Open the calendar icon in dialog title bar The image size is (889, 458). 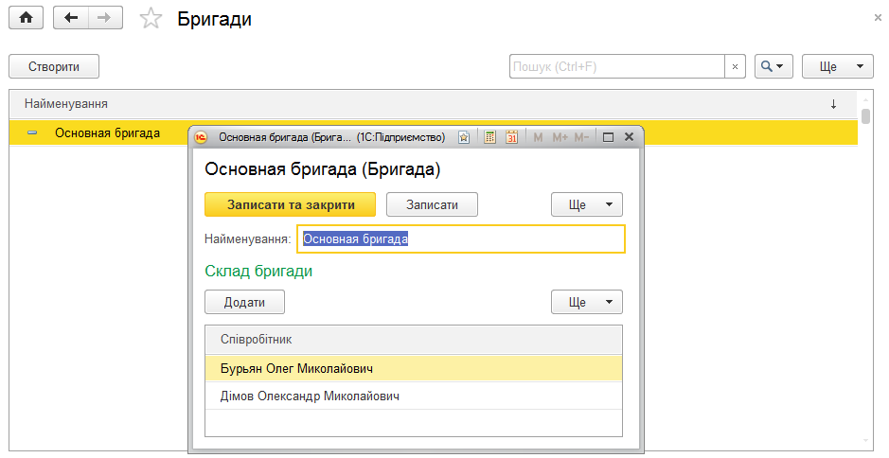point(511,137)
